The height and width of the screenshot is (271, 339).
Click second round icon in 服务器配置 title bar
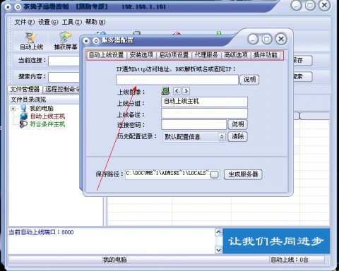95,41
